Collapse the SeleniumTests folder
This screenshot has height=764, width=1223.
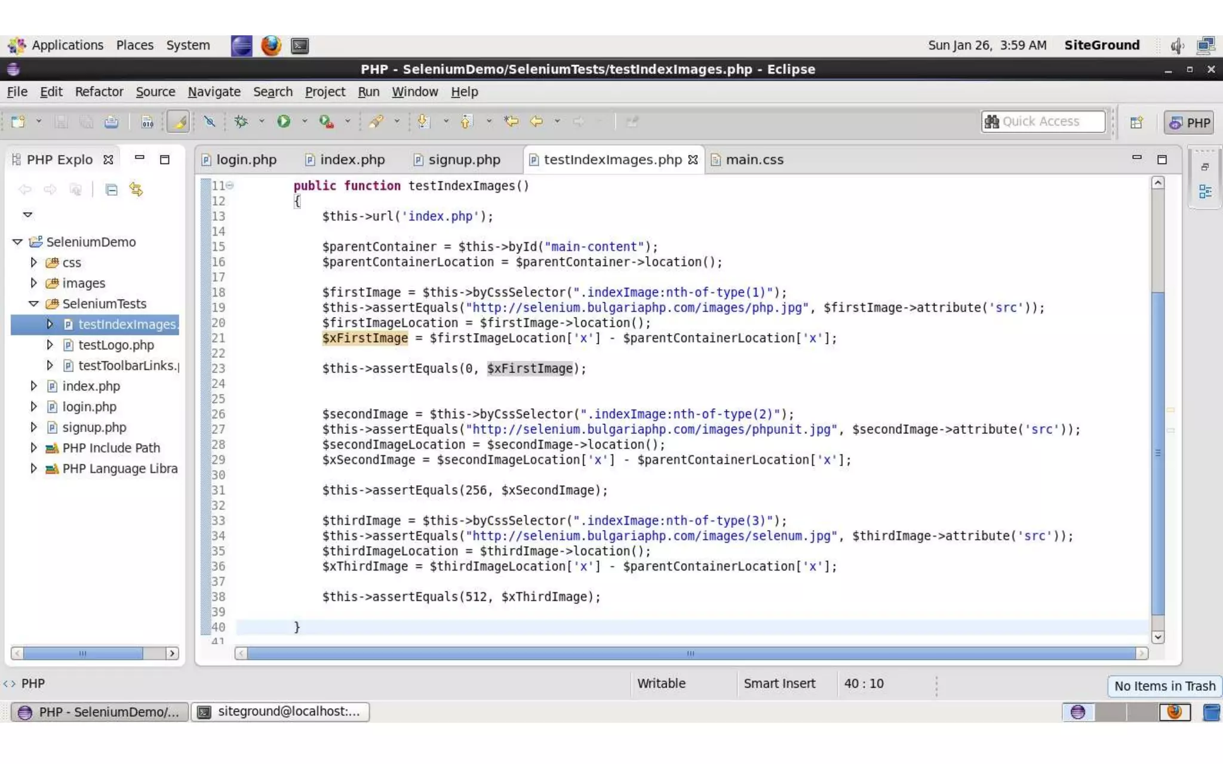(x=33, y=304)
